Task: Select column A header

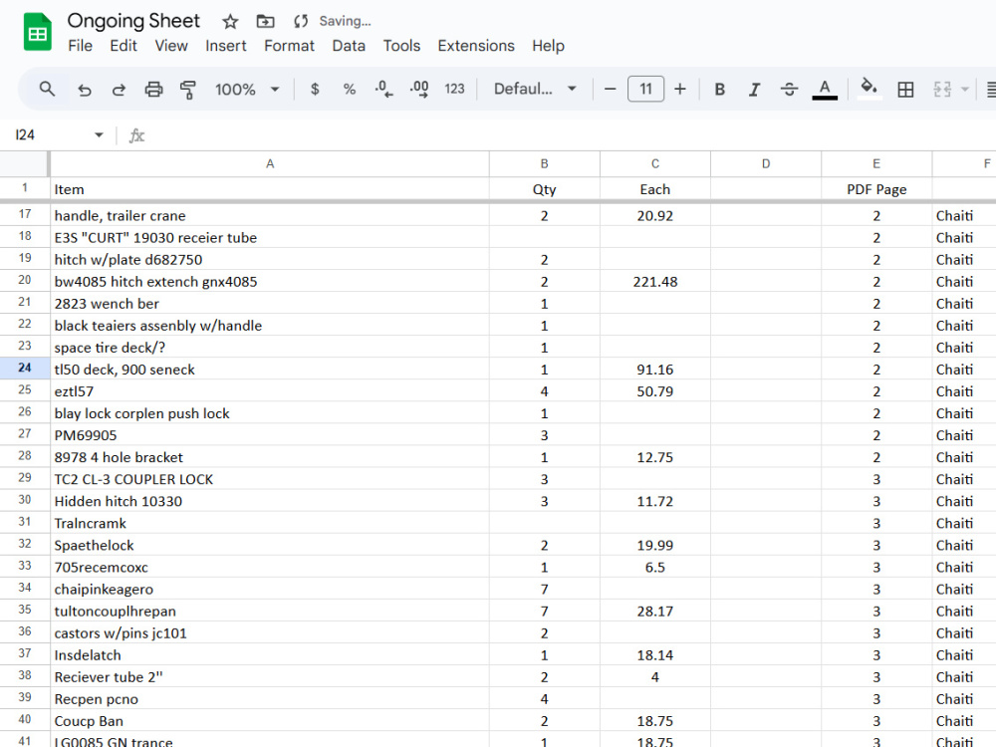Action: click(270, 164)
